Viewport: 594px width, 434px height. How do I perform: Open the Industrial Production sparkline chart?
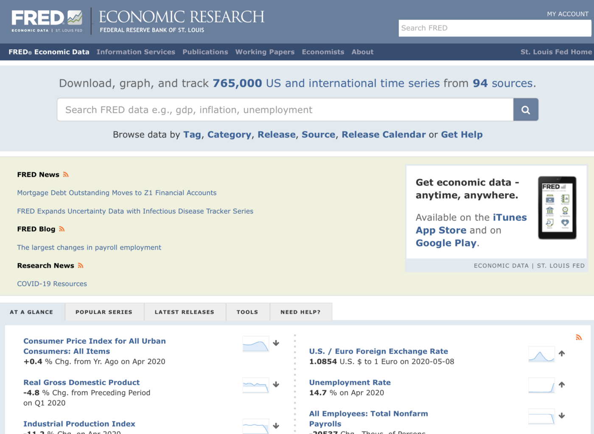pos(256,426)
